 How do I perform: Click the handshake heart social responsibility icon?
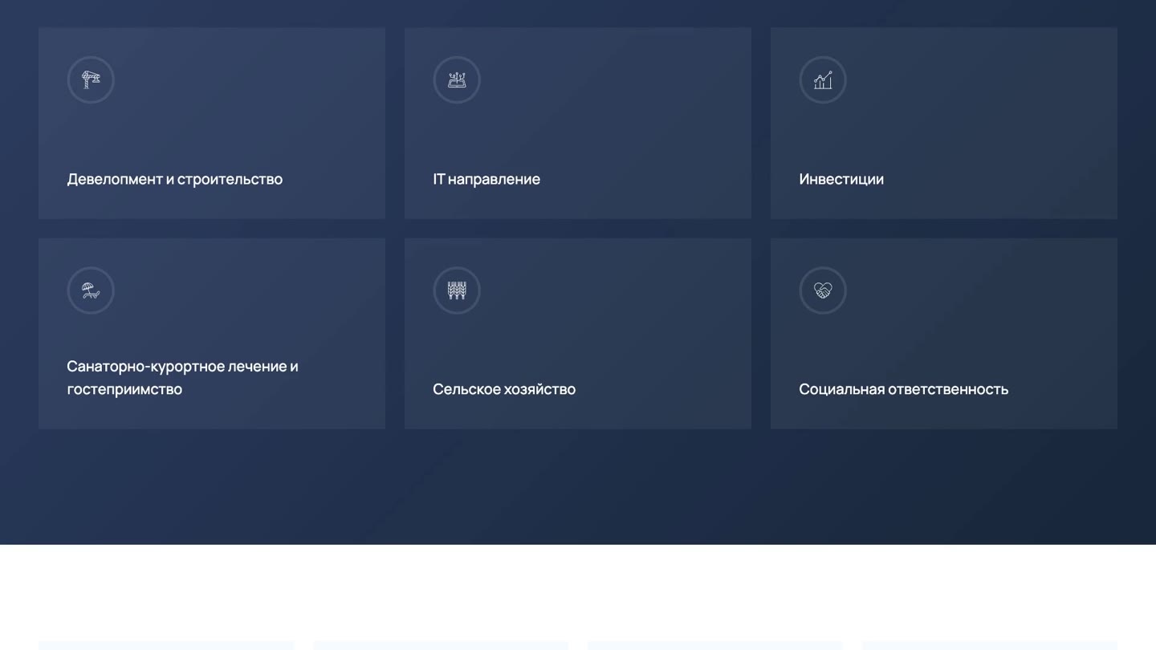[823, 290]
